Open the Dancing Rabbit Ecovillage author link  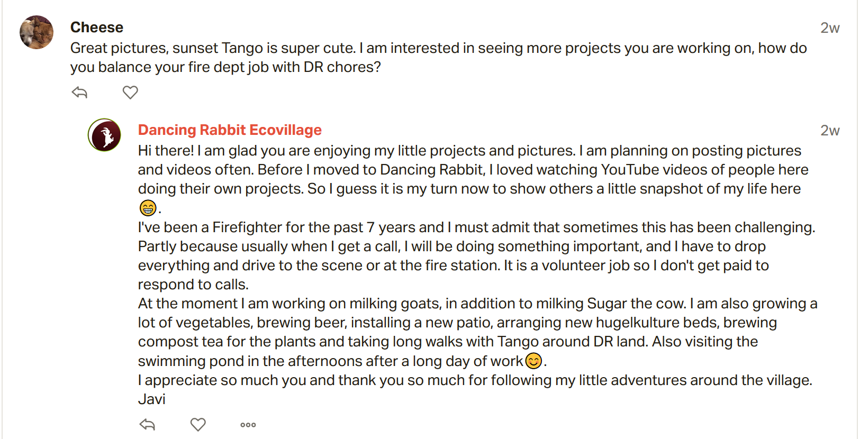(230, 130)
